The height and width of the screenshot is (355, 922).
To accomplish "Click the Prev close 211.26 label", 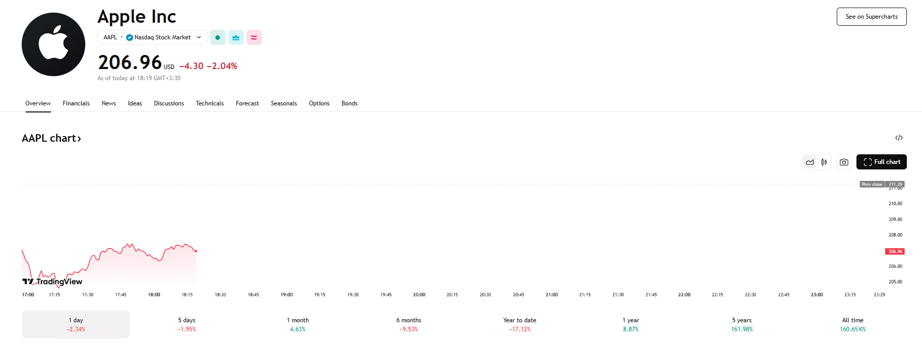I will point(882,184).
